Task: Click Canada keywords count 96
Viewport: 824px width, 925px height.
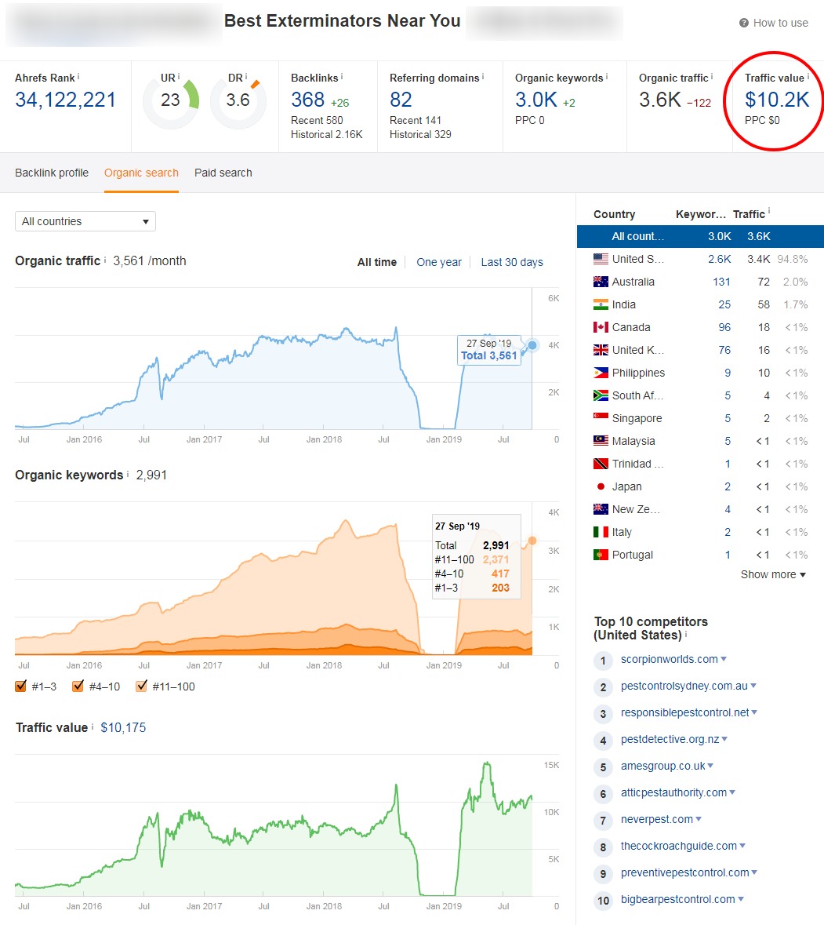Action: [x=724, y=327]
